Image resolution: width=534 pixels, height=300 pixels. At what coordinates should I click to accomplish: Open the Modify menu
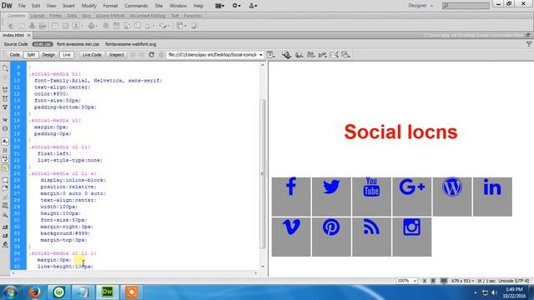pyautogui.click(x=89, y=6)
